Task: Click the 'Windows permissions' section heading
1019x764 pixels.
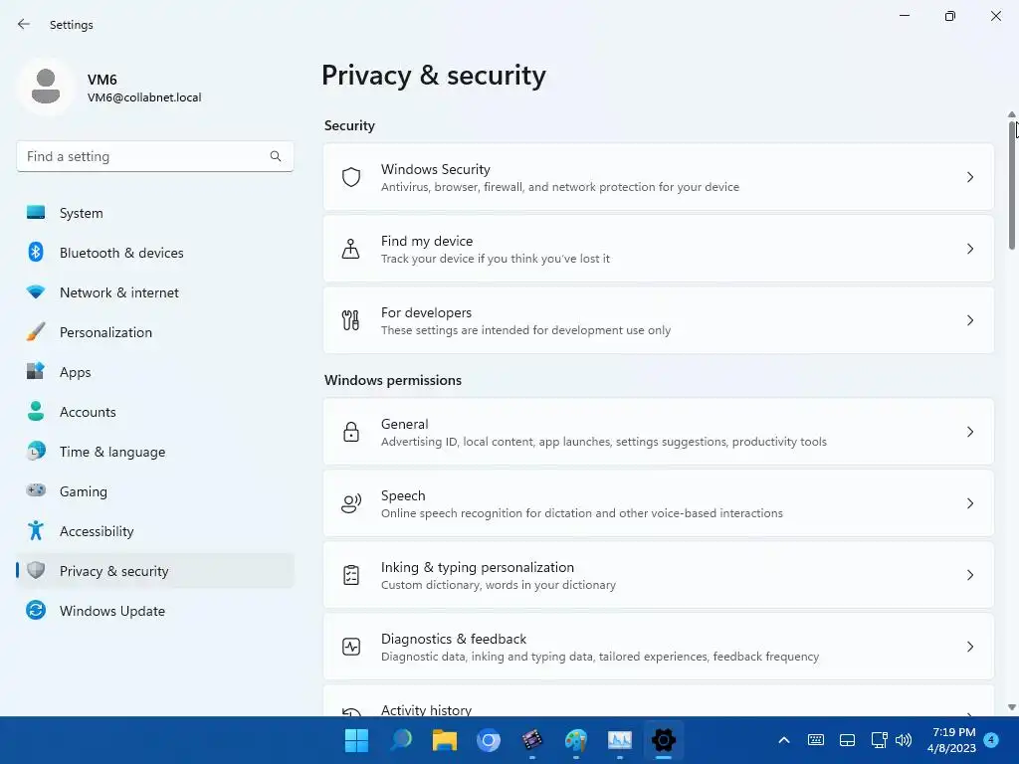Action: [x=392, y=380]
